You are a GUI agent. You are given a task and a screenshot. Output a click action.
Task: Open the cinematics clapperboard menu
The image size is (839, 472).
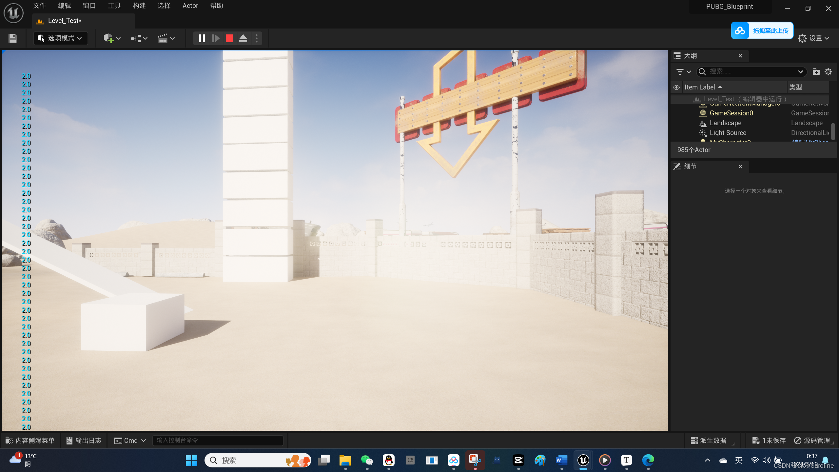tap(166, 38)
